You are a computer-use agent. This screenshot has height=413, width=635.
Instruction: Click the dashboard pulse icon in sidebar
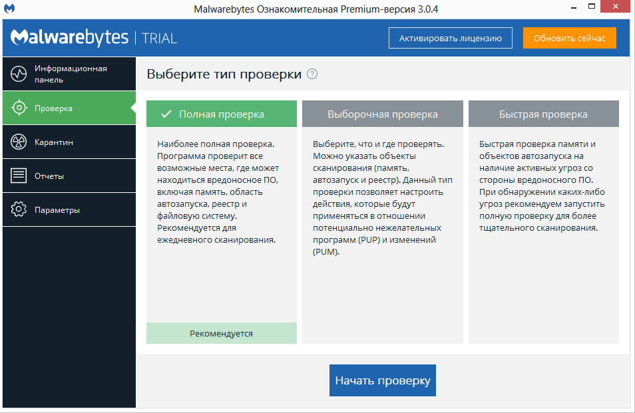(19, 74)
